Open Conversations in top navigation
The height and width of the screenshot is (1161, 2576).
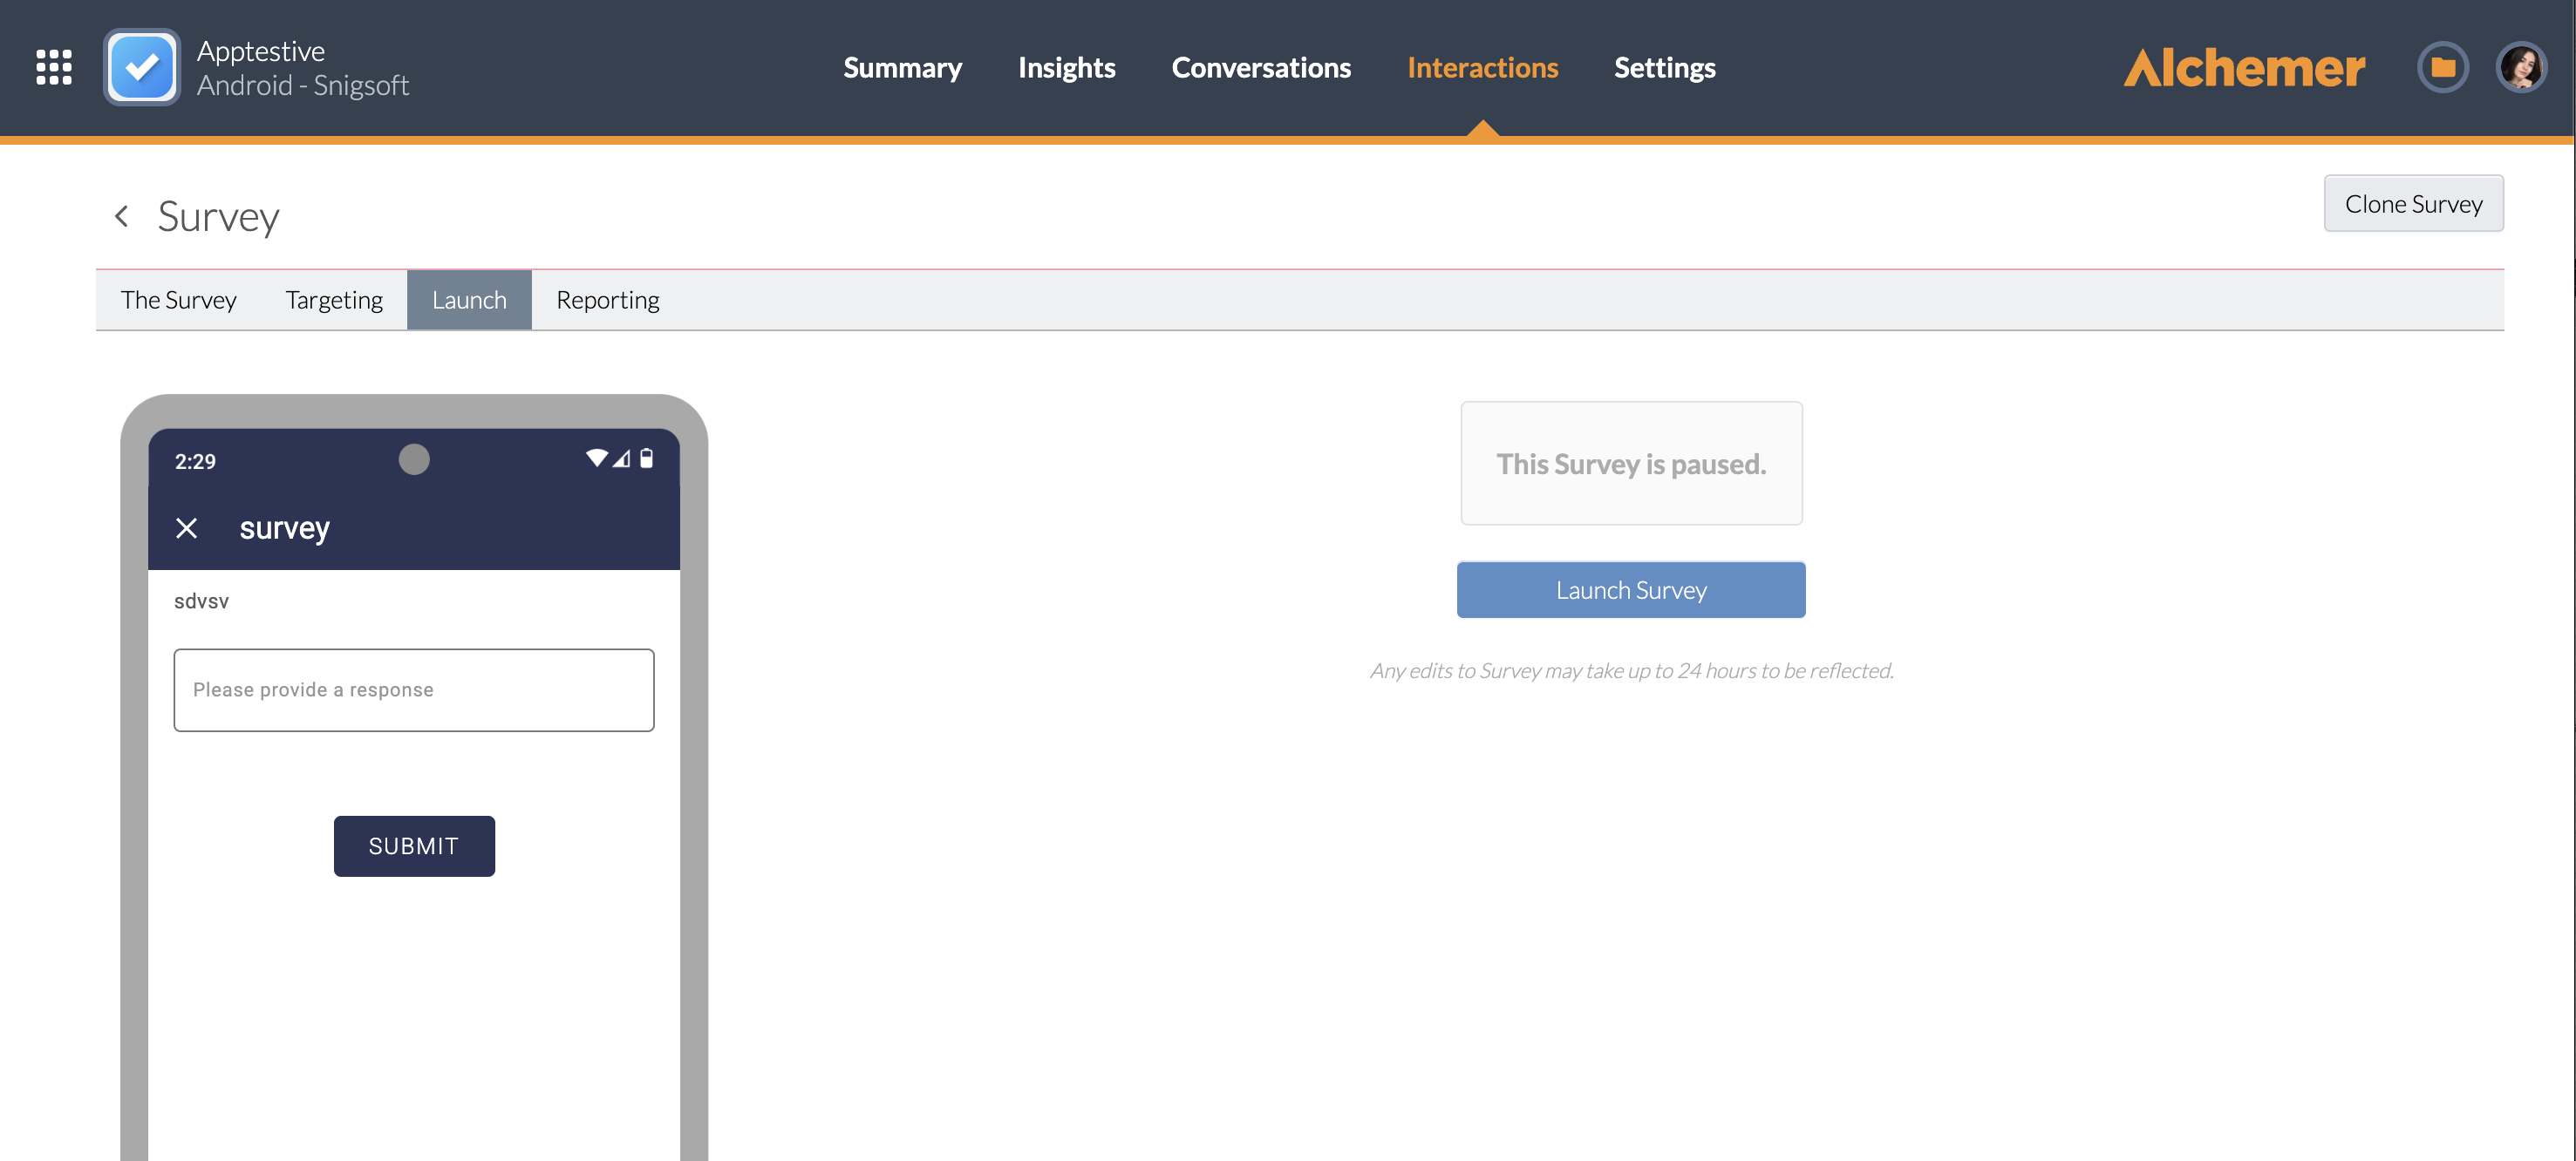coord(1261,67)
